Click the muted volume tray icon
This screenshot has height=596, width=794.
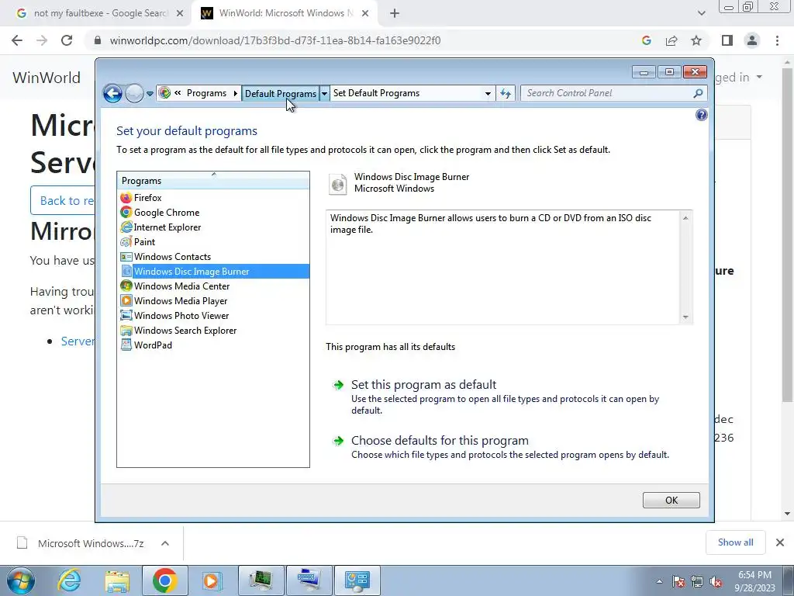[716, 581]
